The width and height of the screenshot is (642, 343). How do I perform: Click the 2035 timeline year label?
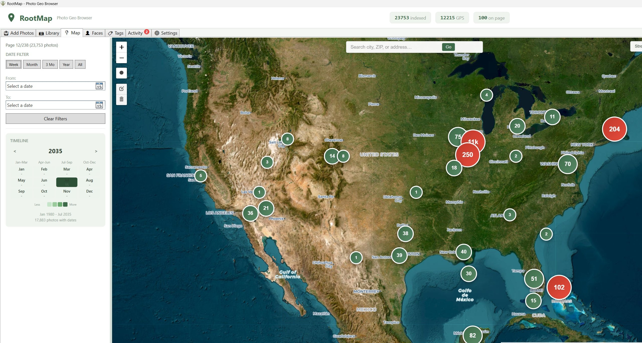point(55,151)
